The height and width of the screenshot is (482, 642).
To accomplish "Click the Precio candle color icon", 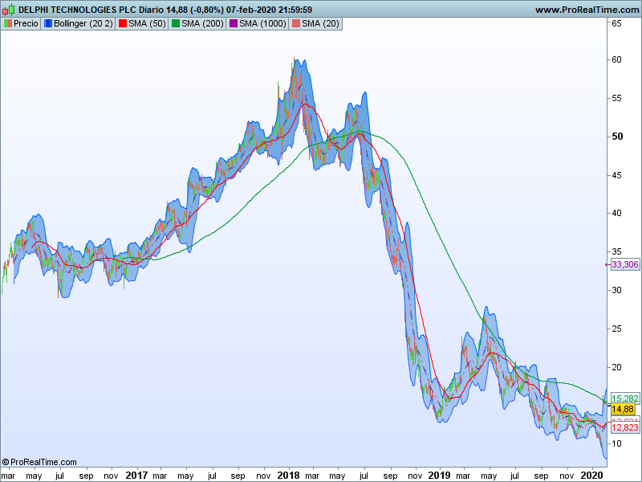I will [8, 24].
